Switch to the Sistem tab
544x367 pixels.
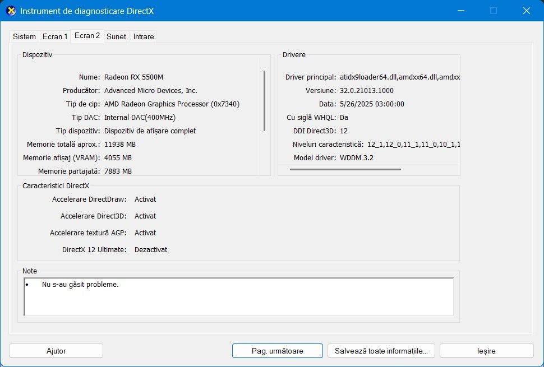coord(24,36)
